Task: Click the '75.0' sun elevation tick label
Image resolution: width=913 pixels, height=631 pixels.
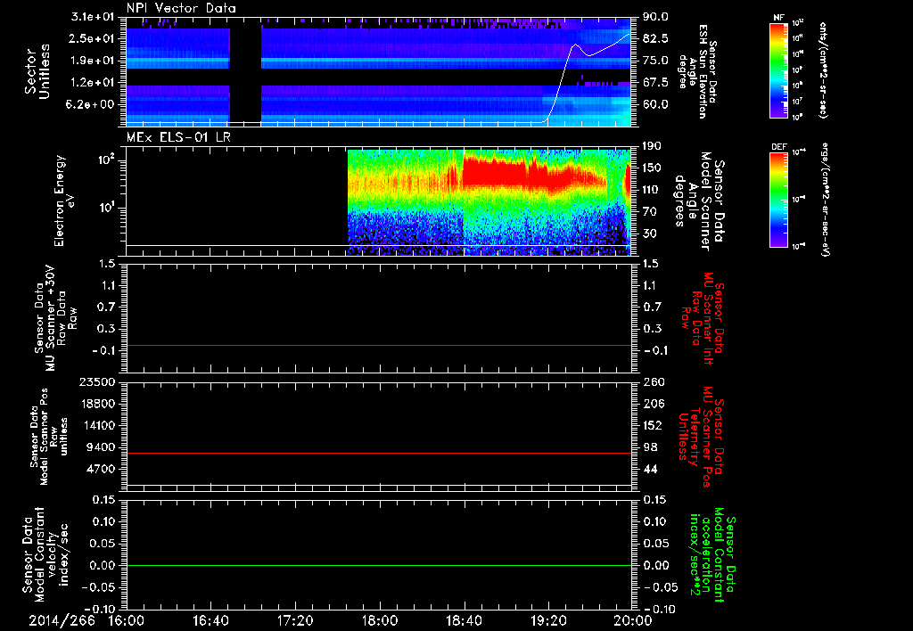Action: (655, 61)
